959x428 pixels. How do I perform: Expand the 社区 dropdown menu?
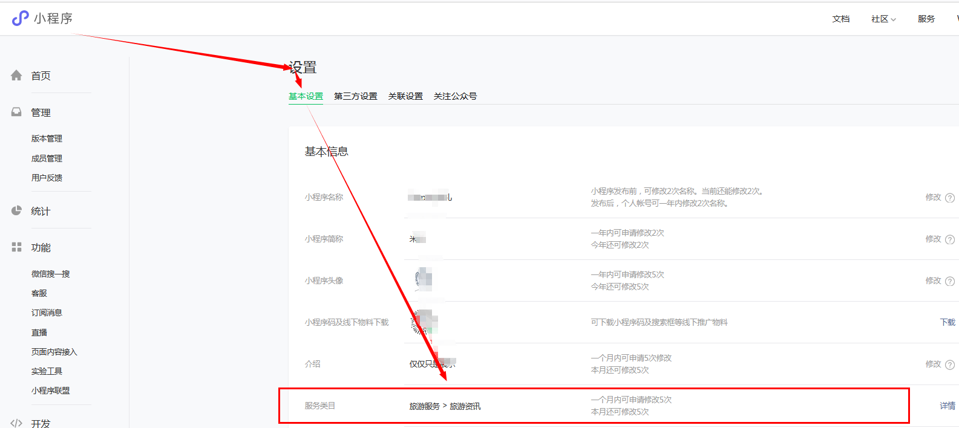point(883,19)
